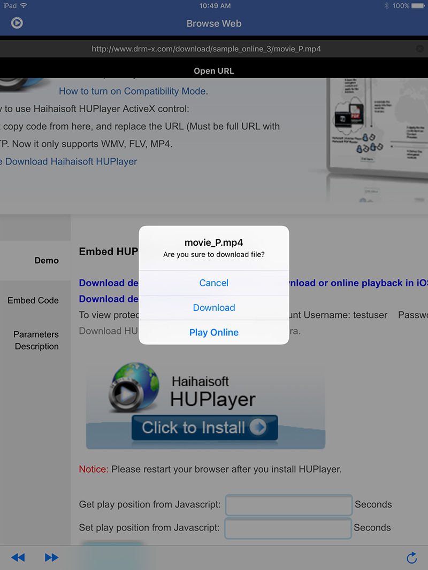Screen dimensions: 428x570
Task: Focus the 'Get play position from Javascript' field
Action: point(288,505)
